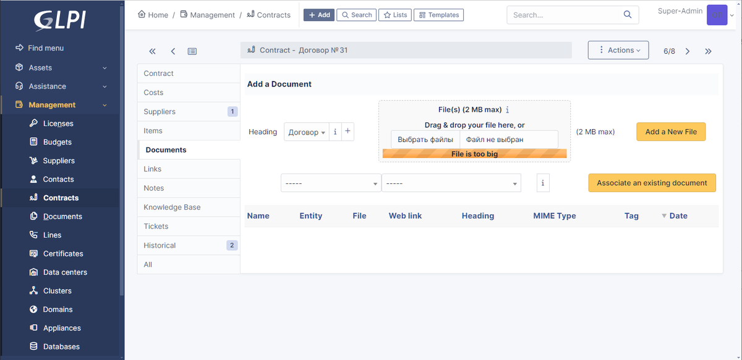The height and width of the screenshot is (360, 742).
Task: Open Lists toolbar button
Action: 395,15
